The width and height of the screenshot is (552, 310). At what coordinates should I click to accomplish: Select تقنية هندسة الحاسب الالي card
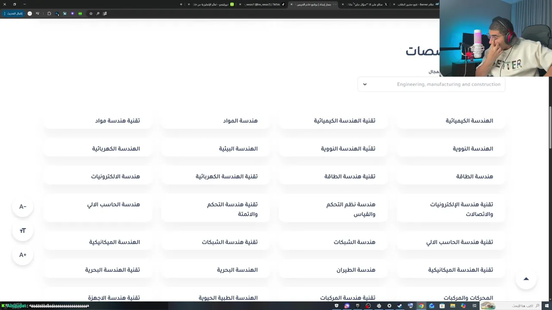pyautogui.click(x=451, y=242)
